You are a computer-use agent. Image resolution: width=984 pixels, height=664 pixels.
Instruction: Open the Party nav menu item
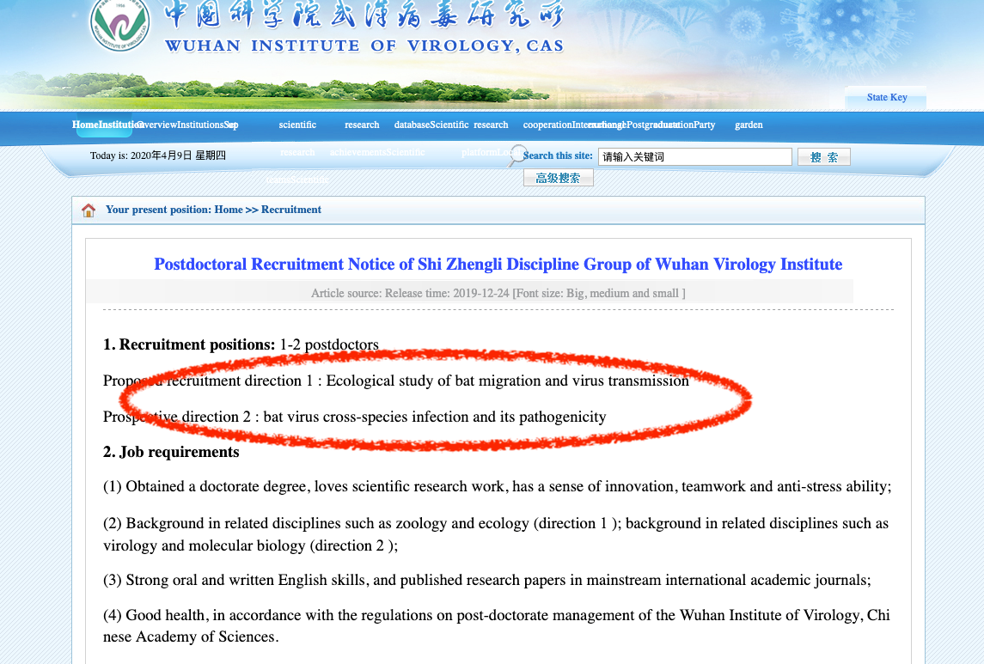click(704, 125)
